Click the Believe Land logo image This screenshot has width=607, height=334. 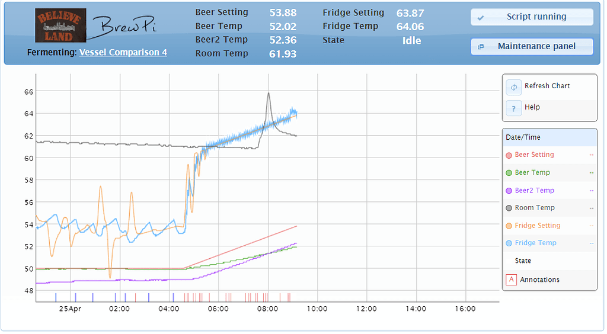click(x=60, y=25)
